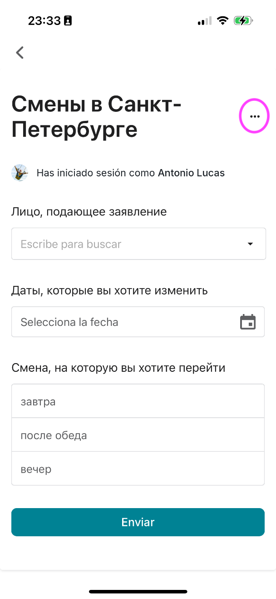Submit the form with Enviar
Screen dimensions: 276x599
click(x=138, y=522)
